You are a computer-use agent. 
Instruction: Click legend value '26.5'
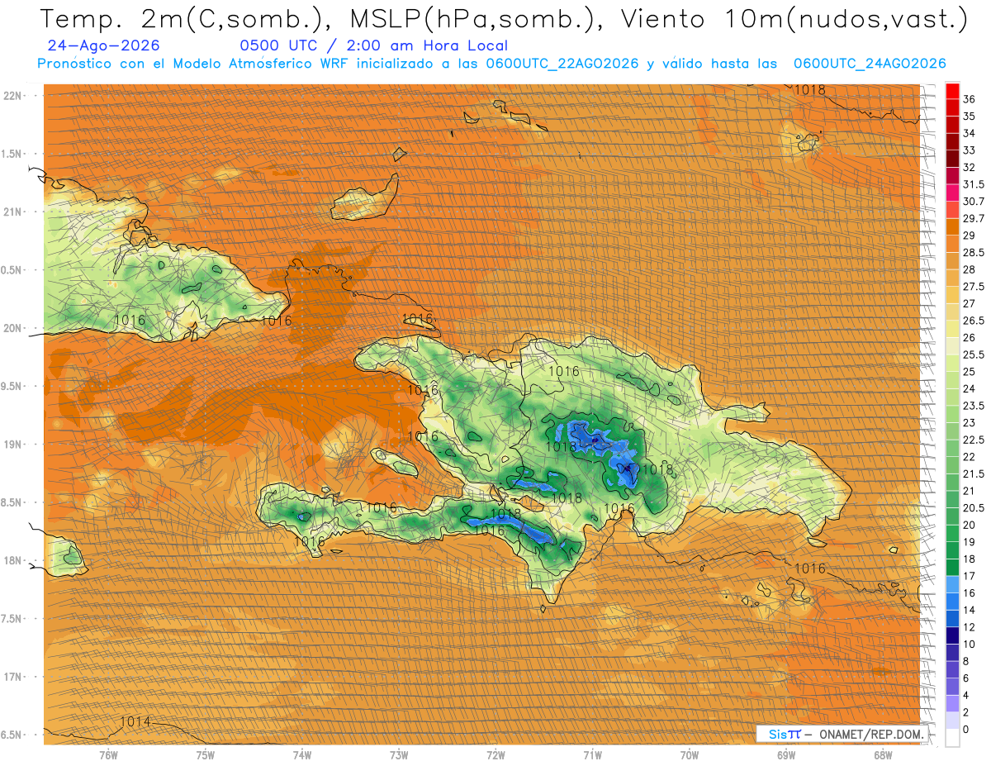(974, 321)
